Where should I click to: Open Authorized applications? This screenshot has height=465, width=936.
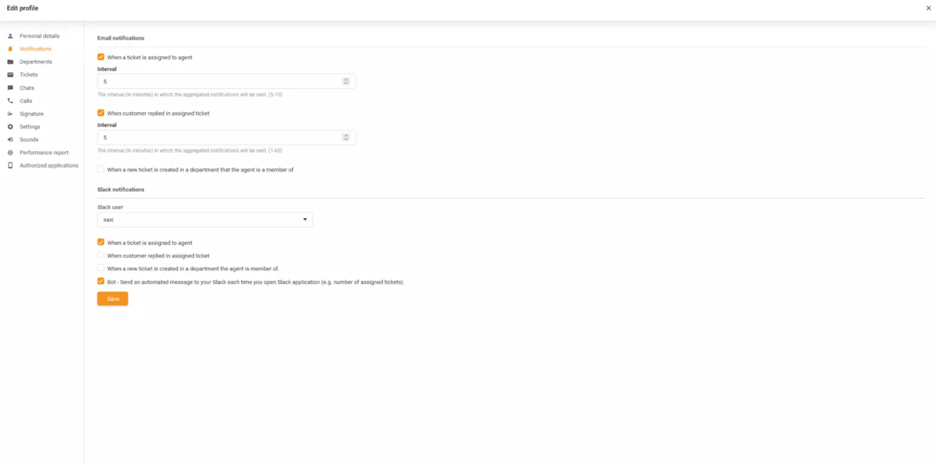[10, 165]
